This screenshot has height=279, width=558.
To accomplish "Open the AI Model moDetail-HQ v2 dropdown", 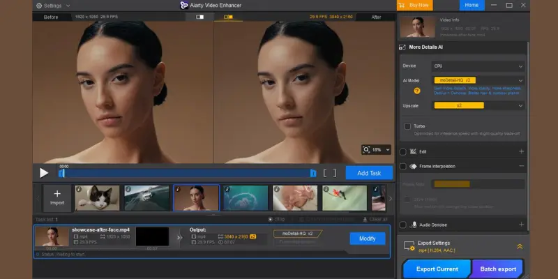I will pyautogui.click(x=478, y=80).
